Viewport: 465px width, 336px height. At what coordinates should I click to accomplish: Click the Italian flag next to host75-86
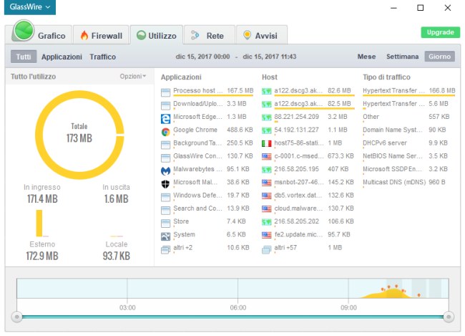(x=267, y=144)
